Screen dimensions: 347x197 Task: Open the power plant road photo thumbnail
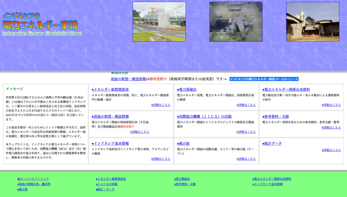coord(159,22)
